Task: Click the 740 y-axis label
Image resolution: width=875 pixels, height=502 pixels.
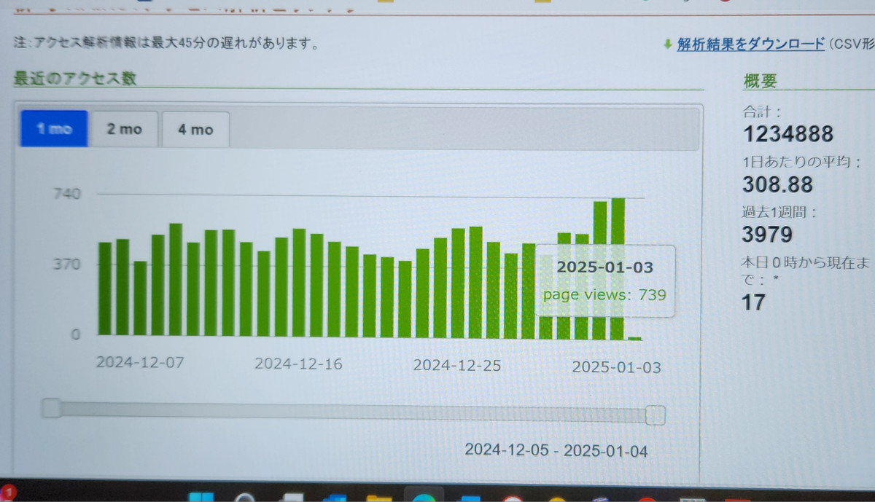Action: click(66, 194)
